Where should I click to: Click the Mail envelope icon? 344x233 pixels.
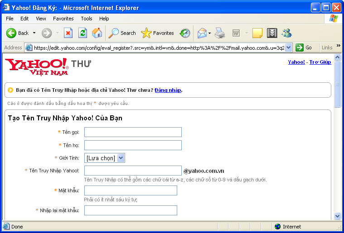click(202, 33)
